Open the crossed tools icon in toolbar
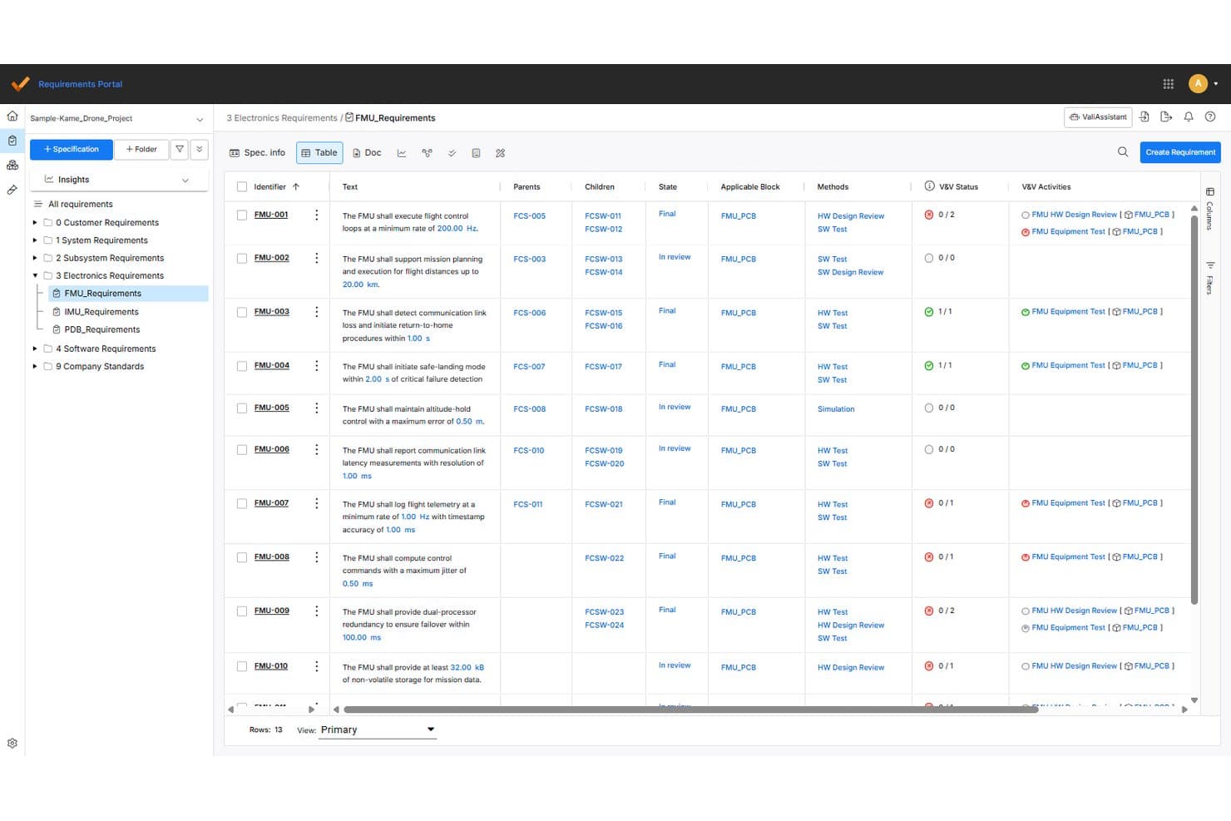Viewport: 1231px width, 821px height. point(500,153)
